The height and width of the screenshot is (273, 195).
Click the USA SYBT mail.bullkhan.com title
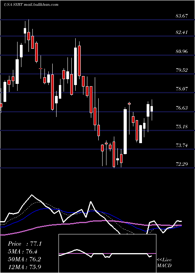(31, 5)
